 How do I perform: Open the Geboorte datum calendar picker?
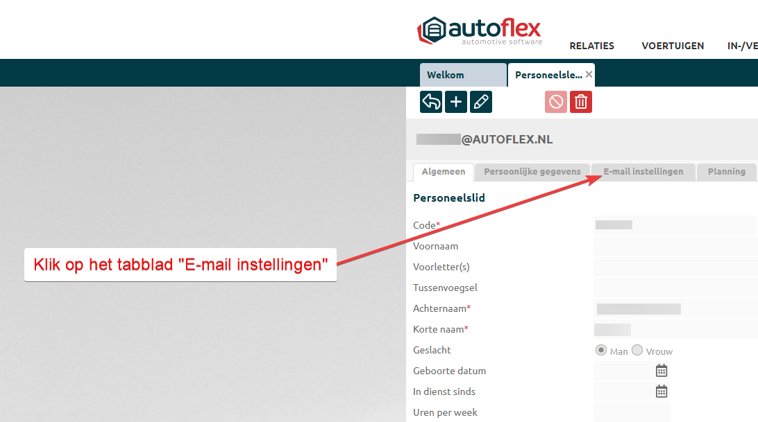(x=662, y=371)
